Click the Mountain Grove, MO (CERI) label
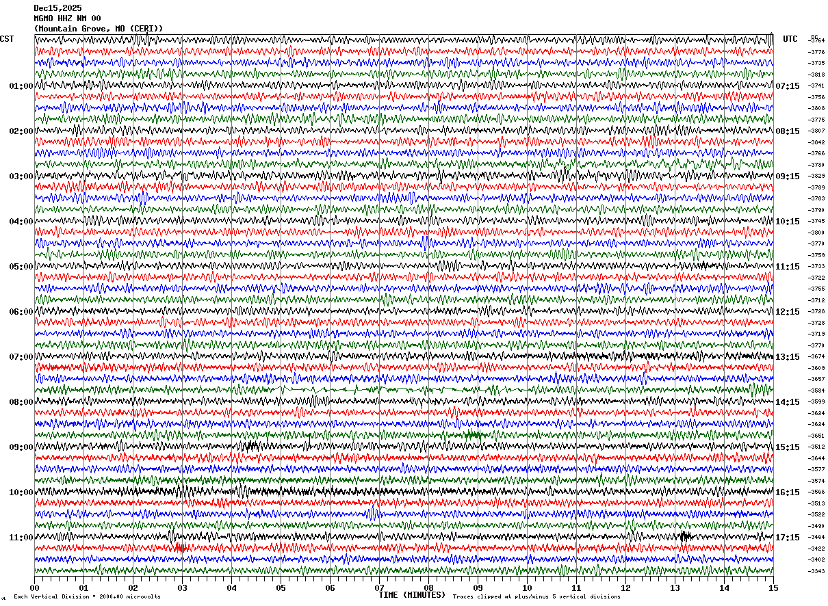This screenshot has height=606, width=828. click(x=99, y=29)
